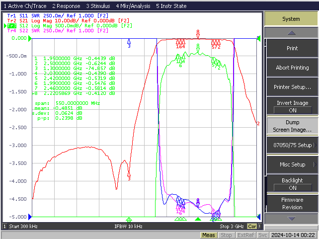This screenshot has width=319, height=239.
Task: Open the 2 Response menu
Action: 66,6
